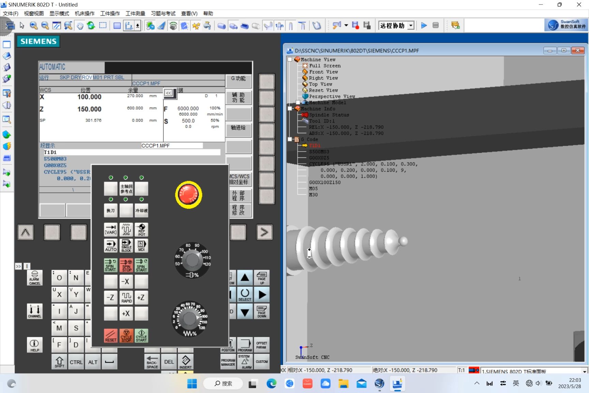
Task: Toggle the G Code node checkbox
Action: tap(290, 139)
